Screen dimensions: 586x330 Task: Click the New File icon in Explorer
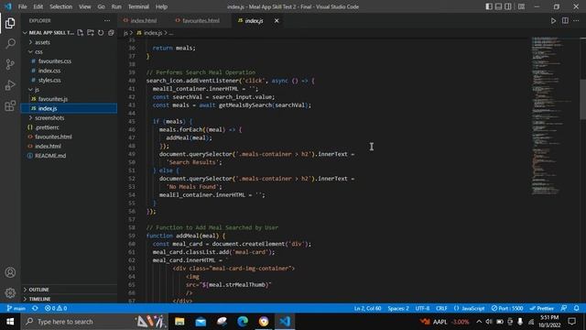(81, 33)
